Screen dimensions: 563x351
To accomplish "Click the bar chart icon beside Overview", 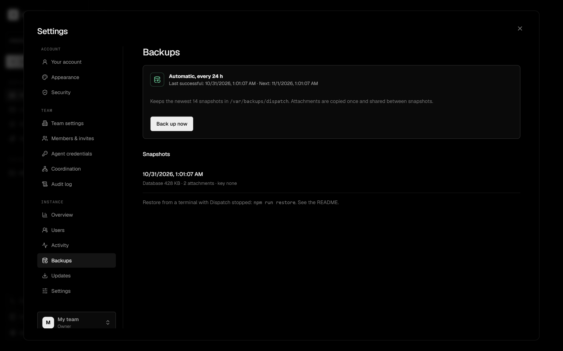I will coord(45,215).
